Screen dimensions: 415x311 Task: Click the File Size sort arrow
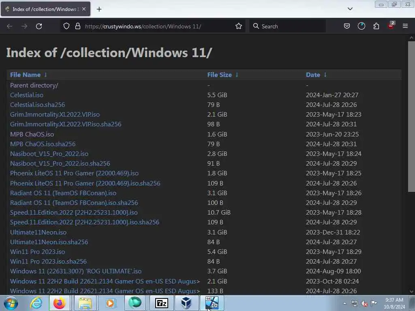point(237,75)
